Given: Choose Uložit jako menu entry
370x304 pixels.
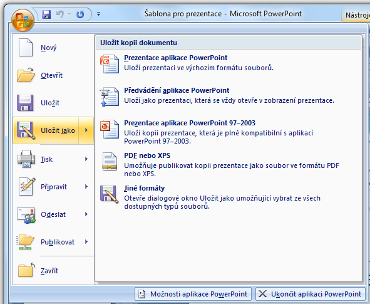Looking at the screenshot, I should [x=46, y=130].
